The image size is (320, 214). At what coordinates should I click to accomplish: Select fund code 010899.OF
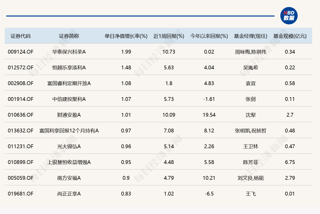coord(20,162)
